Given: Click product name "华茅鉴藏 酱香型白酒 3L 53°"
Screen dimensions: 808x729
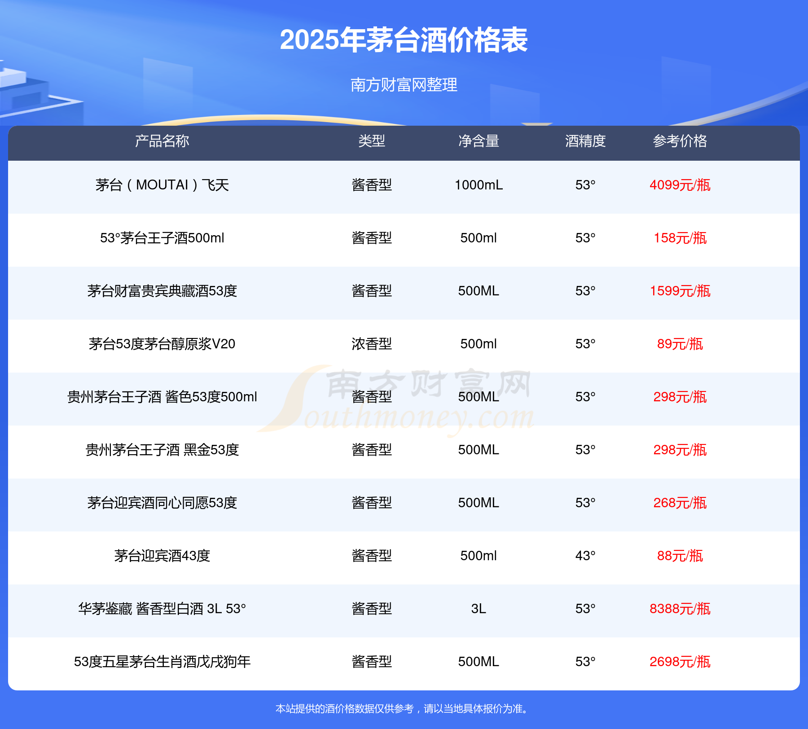Looking at the screenshot, I should 162,609.
